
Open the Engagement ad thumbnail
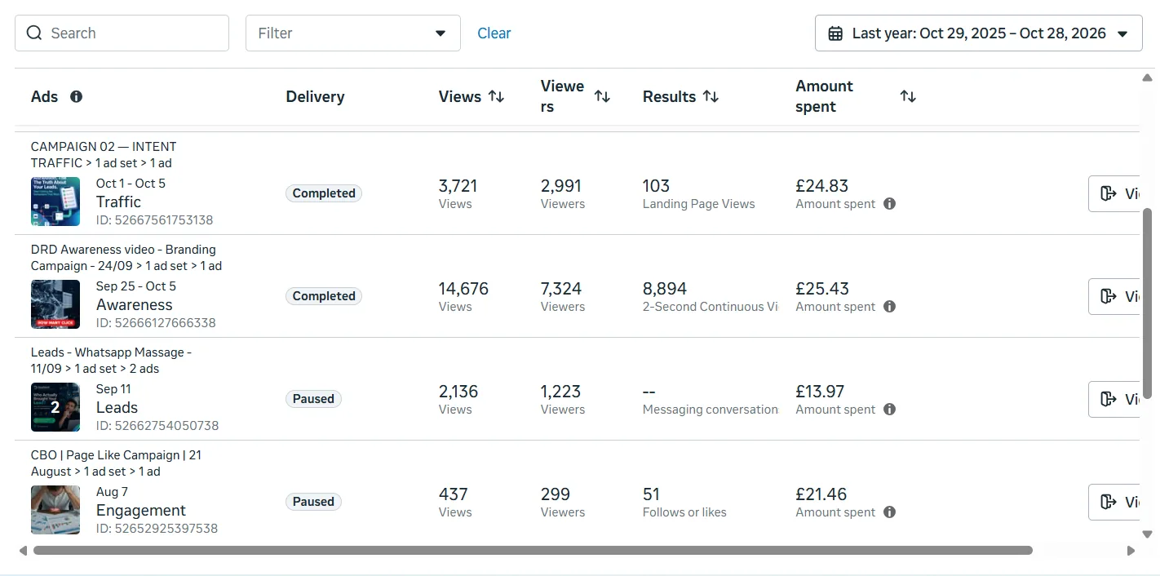click(55, 510)
